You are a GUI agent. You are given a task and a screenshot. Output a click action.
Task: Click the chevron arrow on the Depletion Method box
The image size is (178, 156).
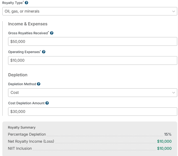[x=173, y=93]
